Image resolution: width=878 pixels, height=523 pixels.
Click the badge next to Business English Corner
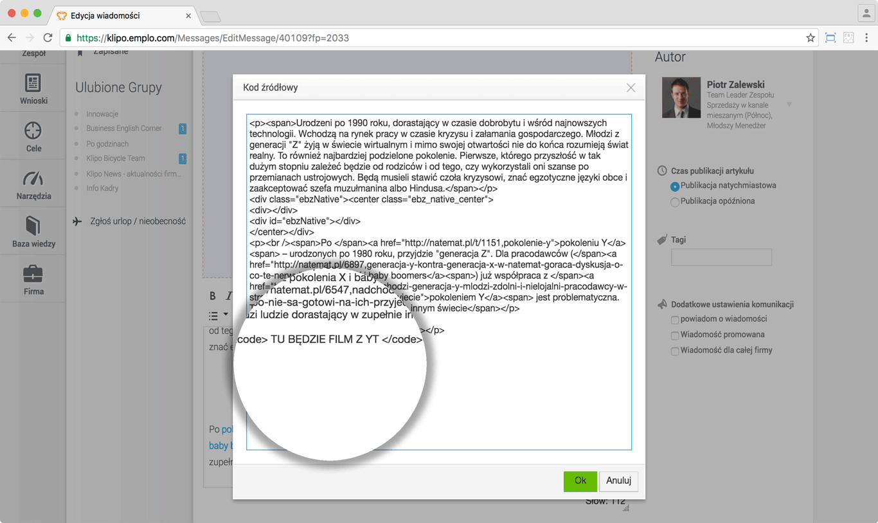[x=183, y=129]
